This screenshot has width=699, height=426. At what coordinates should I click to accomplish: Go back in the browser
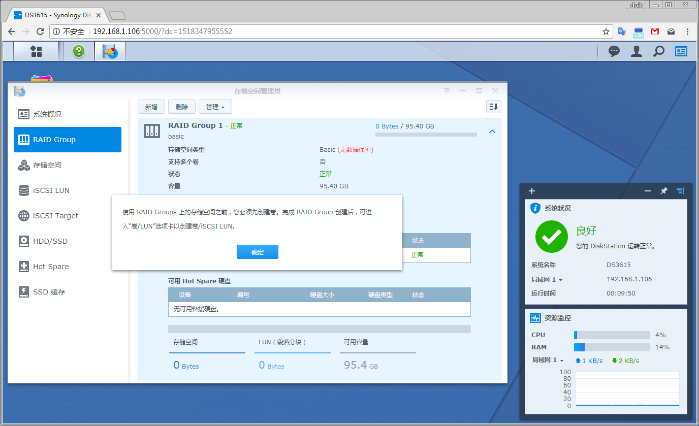point(12,31)
